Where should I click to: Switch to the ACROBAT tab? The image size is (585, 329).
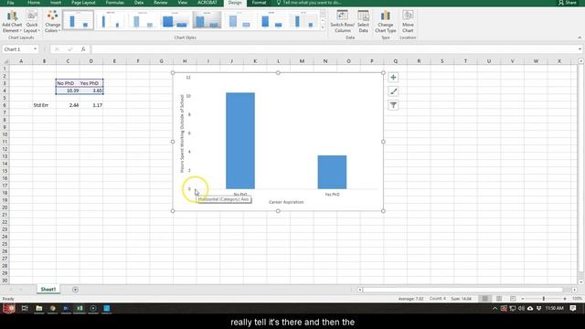coord(207,3)
